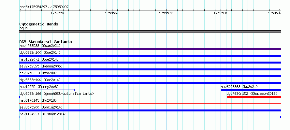Select nsv1124927 (Alsmadi2014) label
The image size is (290, 130).
coord(43,114)
